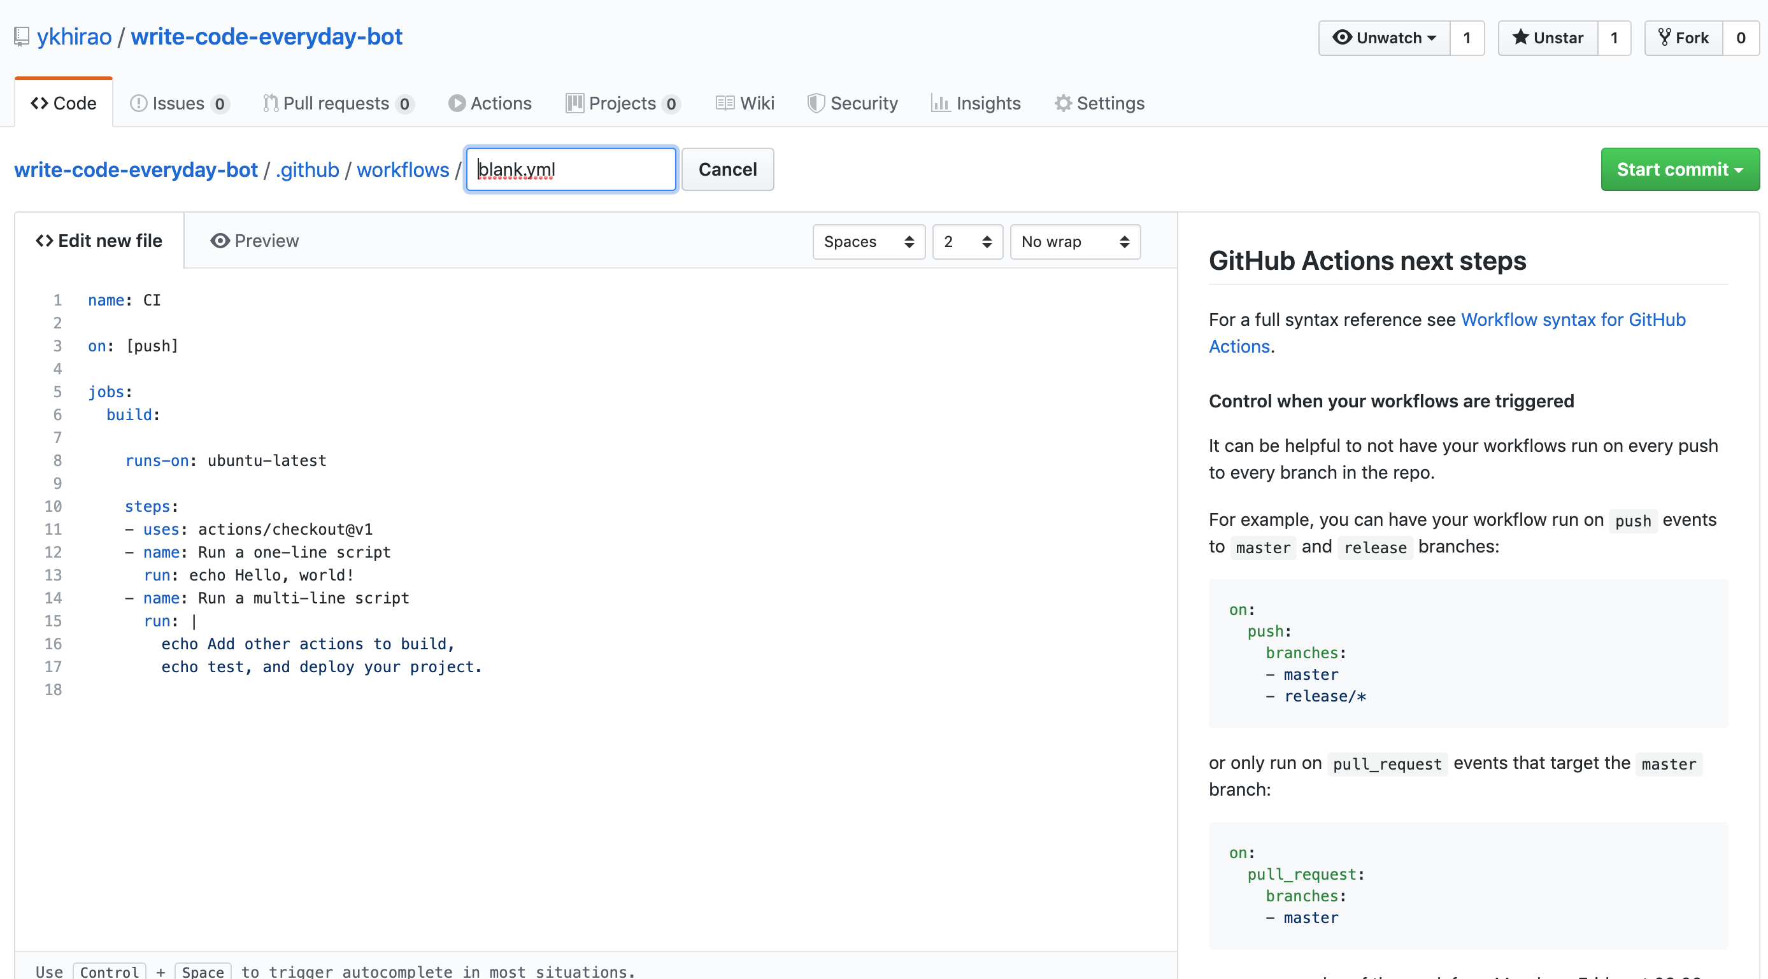The width and height of the screenshot is (1768, 979).
Task: Open the fork count showing 0
Action: tap(1741, 38)
